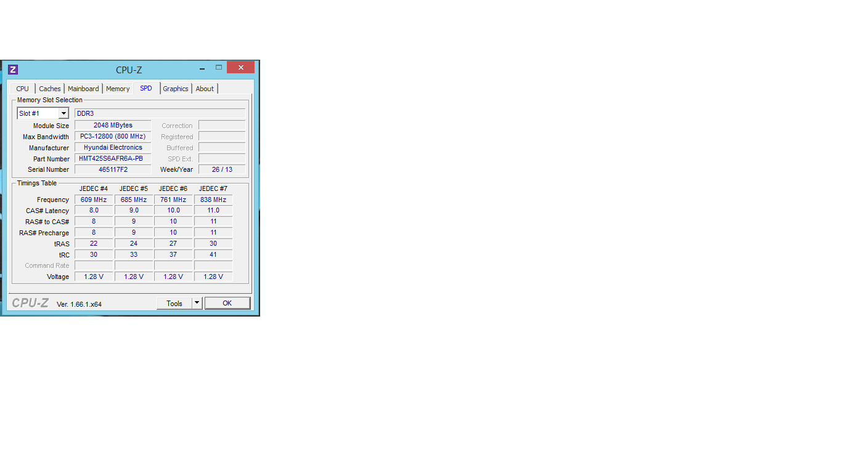Image resolution: width=842 pixels, height=473 pixels.
Task: Click the empty Registered field
Action: [222, 136]
